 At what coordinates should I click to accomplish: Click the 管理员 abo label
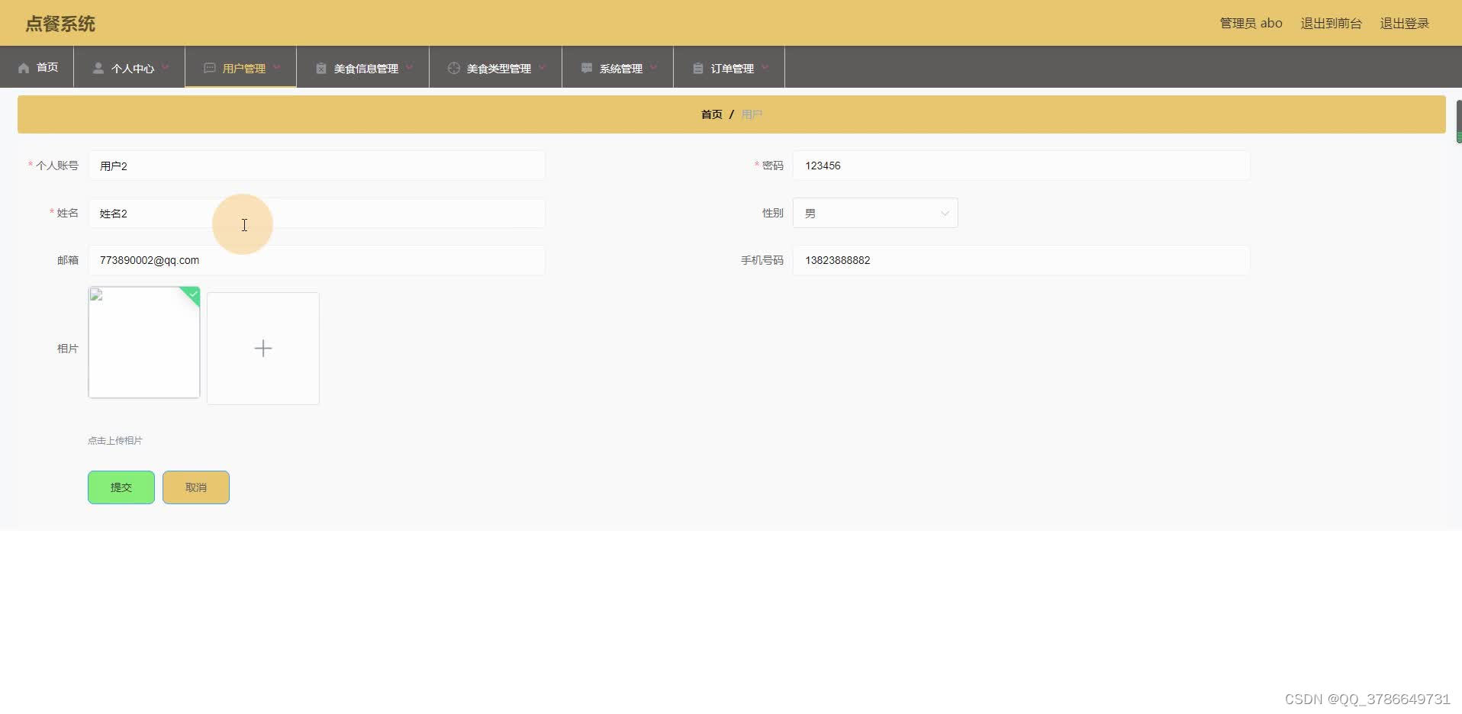(1251, 24)
